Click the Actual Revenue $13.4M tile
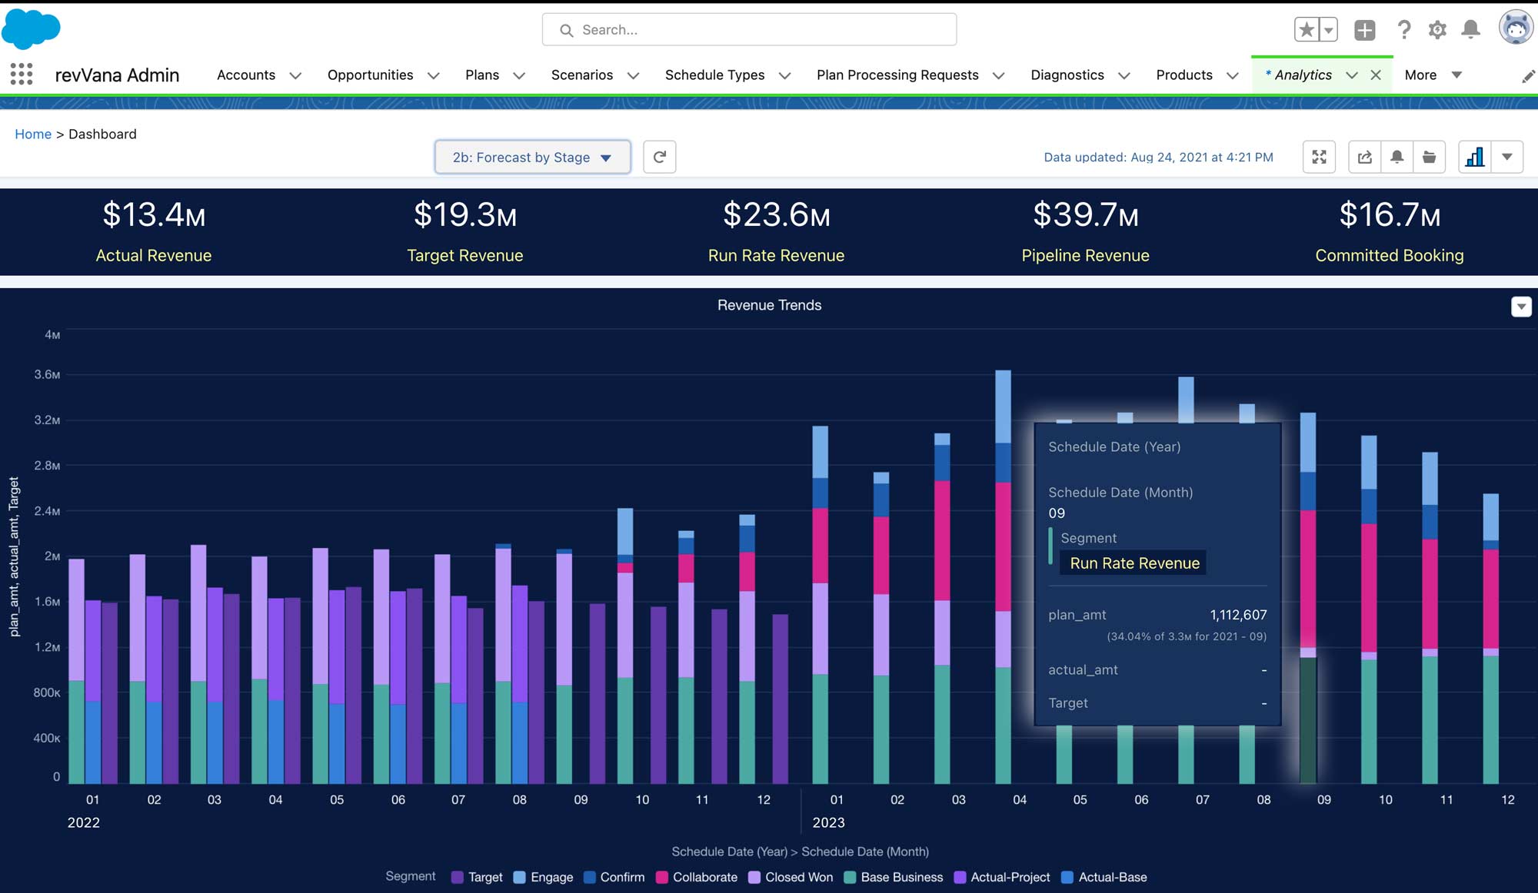This screenshot has height=893, width=1538. (154, 232)
